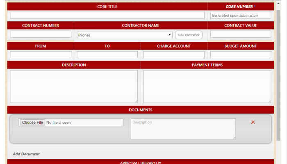This screenshot has width=287, height=164.
Task: Remove the document row with red X
Action: (x=253, y=122)
